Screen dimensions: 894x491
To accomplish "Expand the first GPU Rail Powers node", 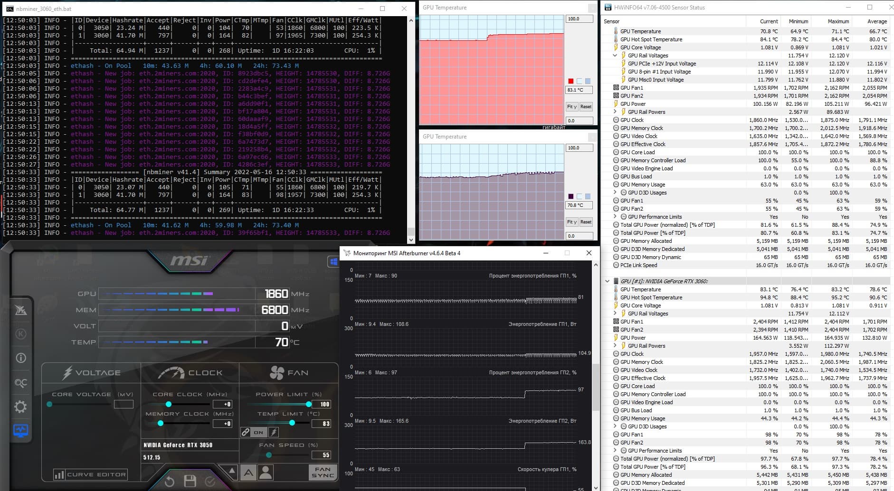I will [616, 112].
